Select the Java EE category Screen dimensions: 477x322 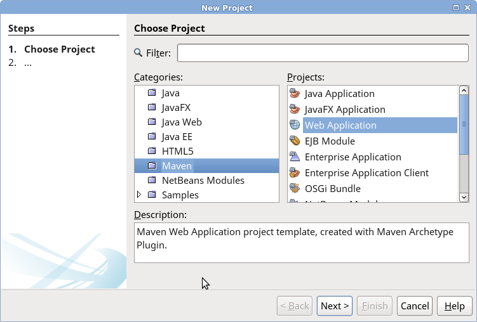(x=177, y=137)
